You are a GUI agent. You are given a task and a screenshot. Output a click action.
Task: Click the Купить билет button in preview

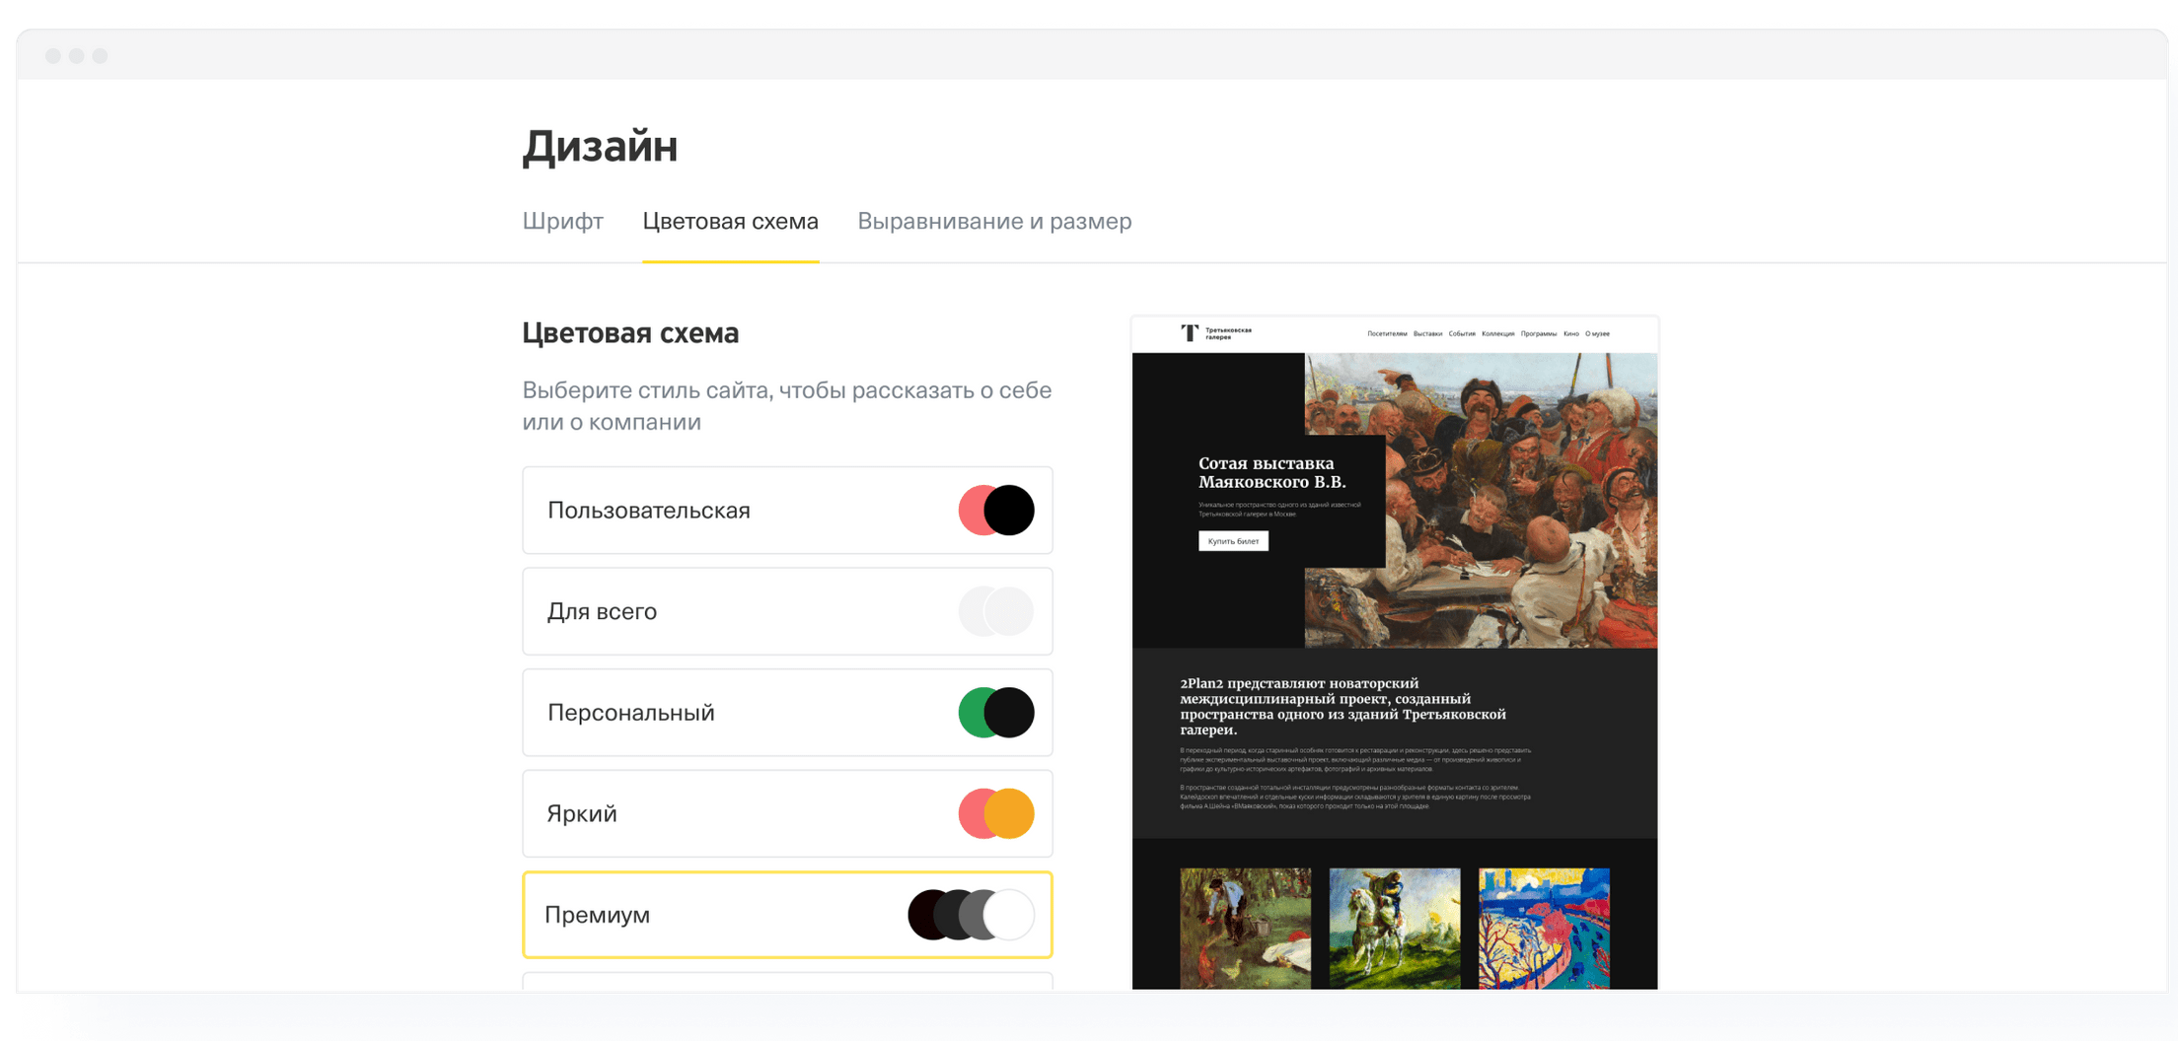click(1233, 541)
